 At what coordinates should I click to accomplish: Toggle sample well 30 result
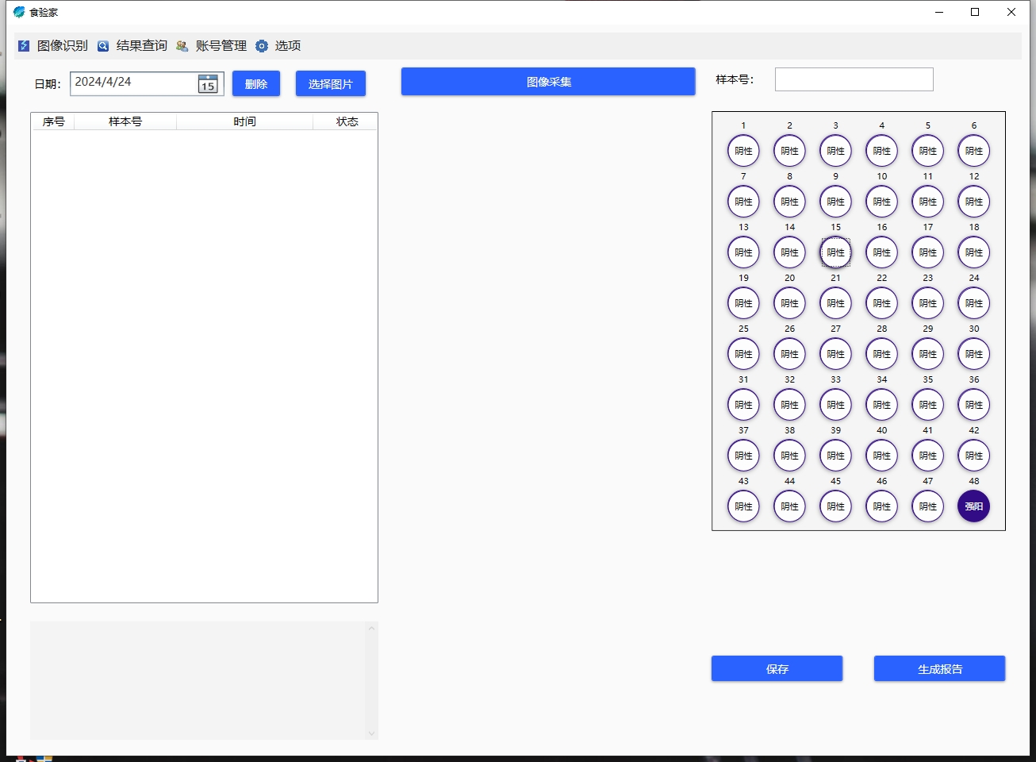974,354
